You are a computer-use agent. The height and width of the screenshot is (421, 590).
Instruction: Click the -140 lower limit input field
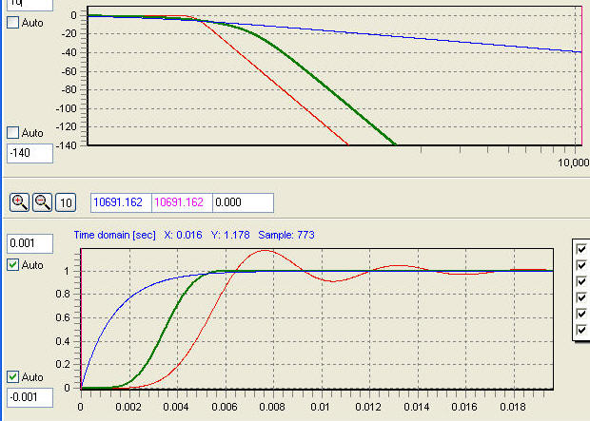point(29,153)
